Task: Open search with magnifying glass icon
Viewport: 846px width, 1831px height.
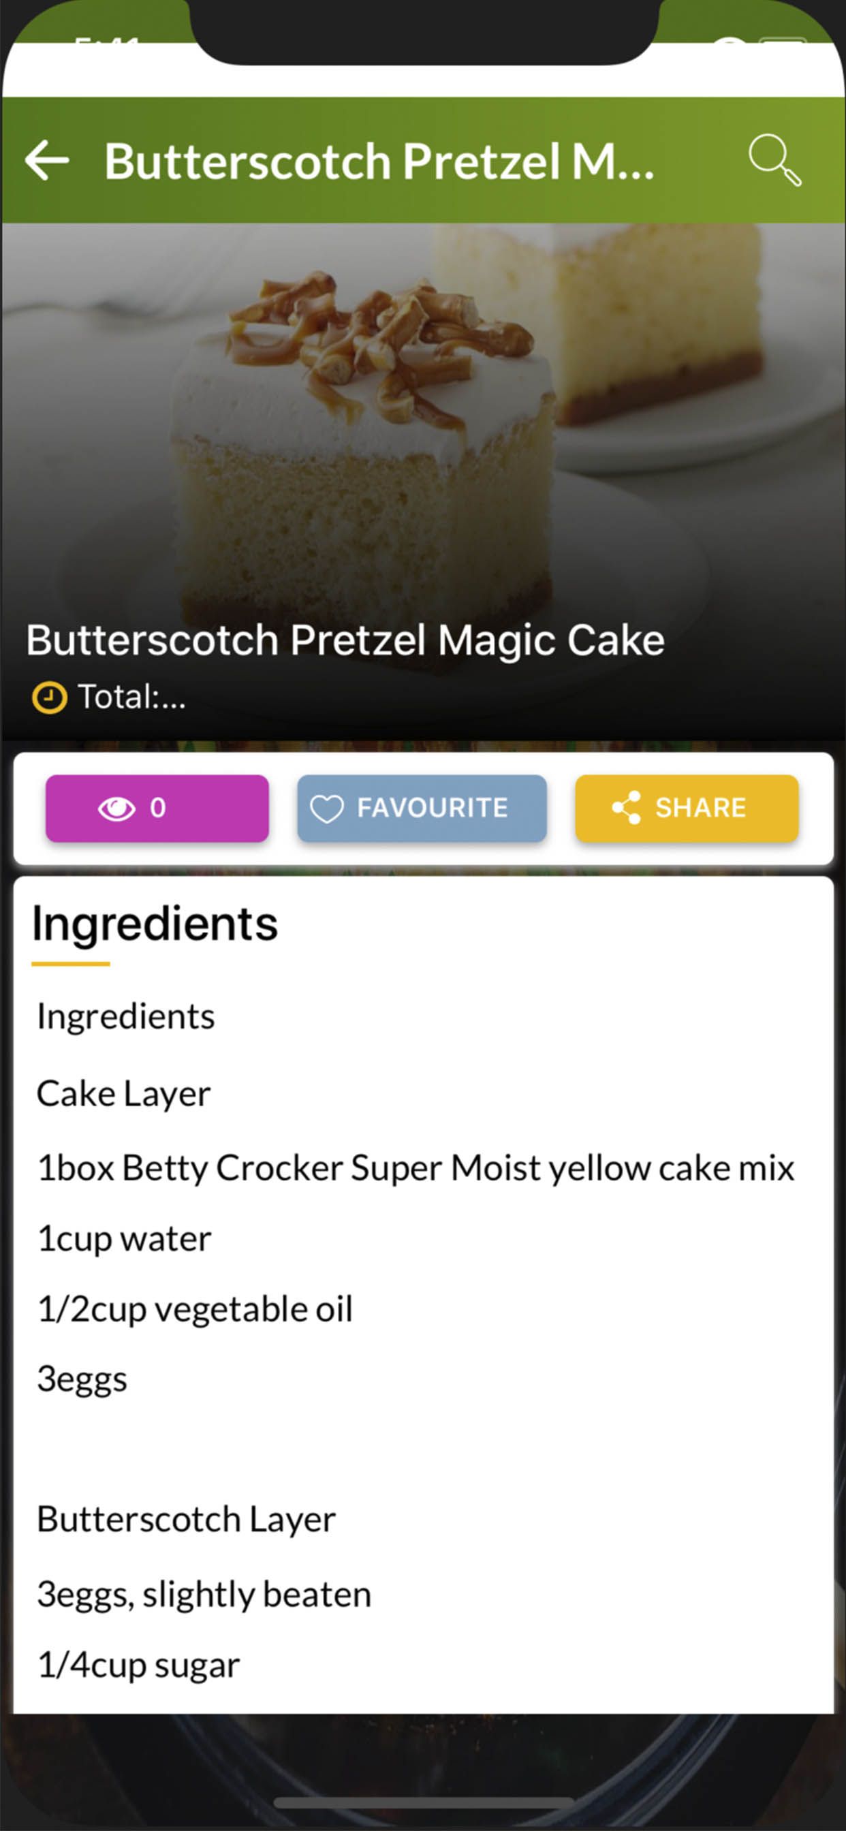Action: pos(774,160)
